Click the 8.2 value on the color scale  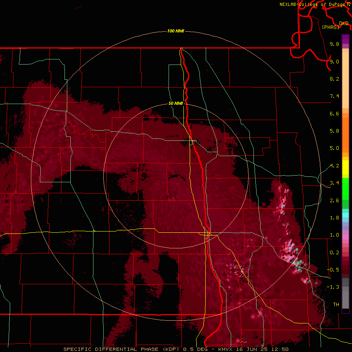334,79
